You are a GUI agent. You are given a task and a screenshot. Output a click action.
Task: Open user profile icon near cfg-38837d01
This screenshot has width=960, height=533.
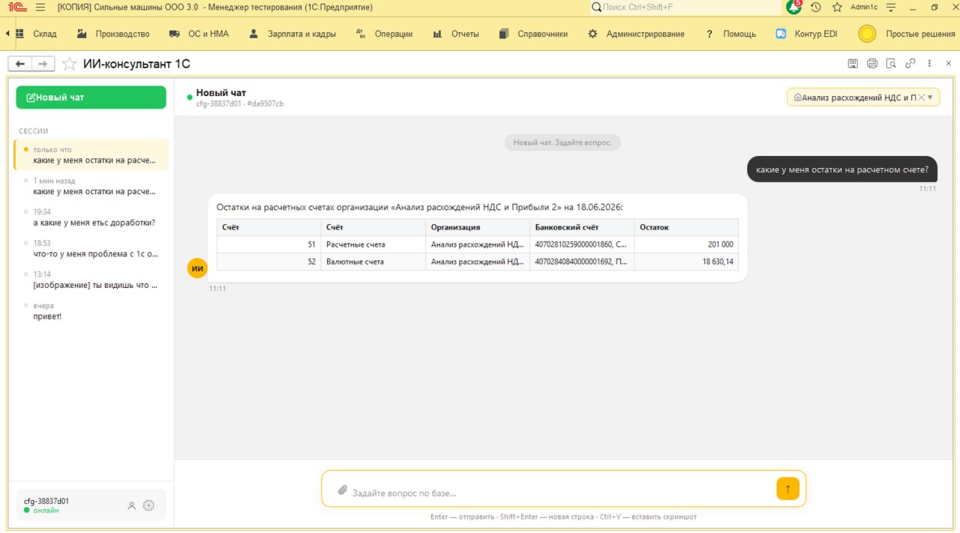tap(131, 506)
